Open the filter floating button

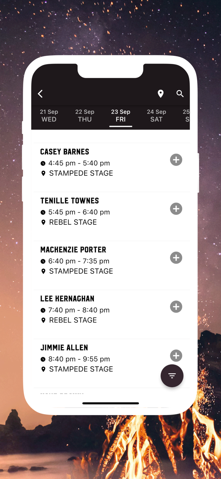172,376
